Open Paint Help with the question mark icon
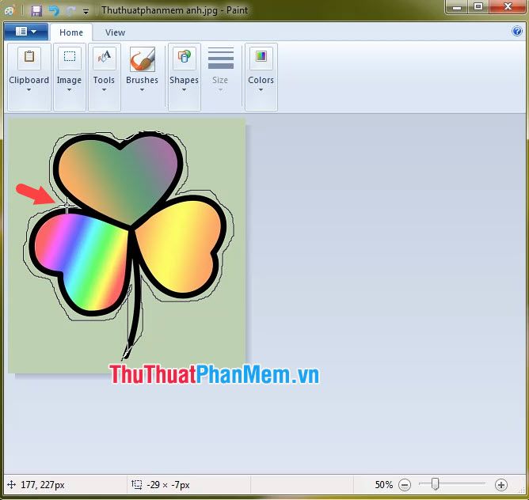The width and height of the screenshot is (529, 500). 517,32
